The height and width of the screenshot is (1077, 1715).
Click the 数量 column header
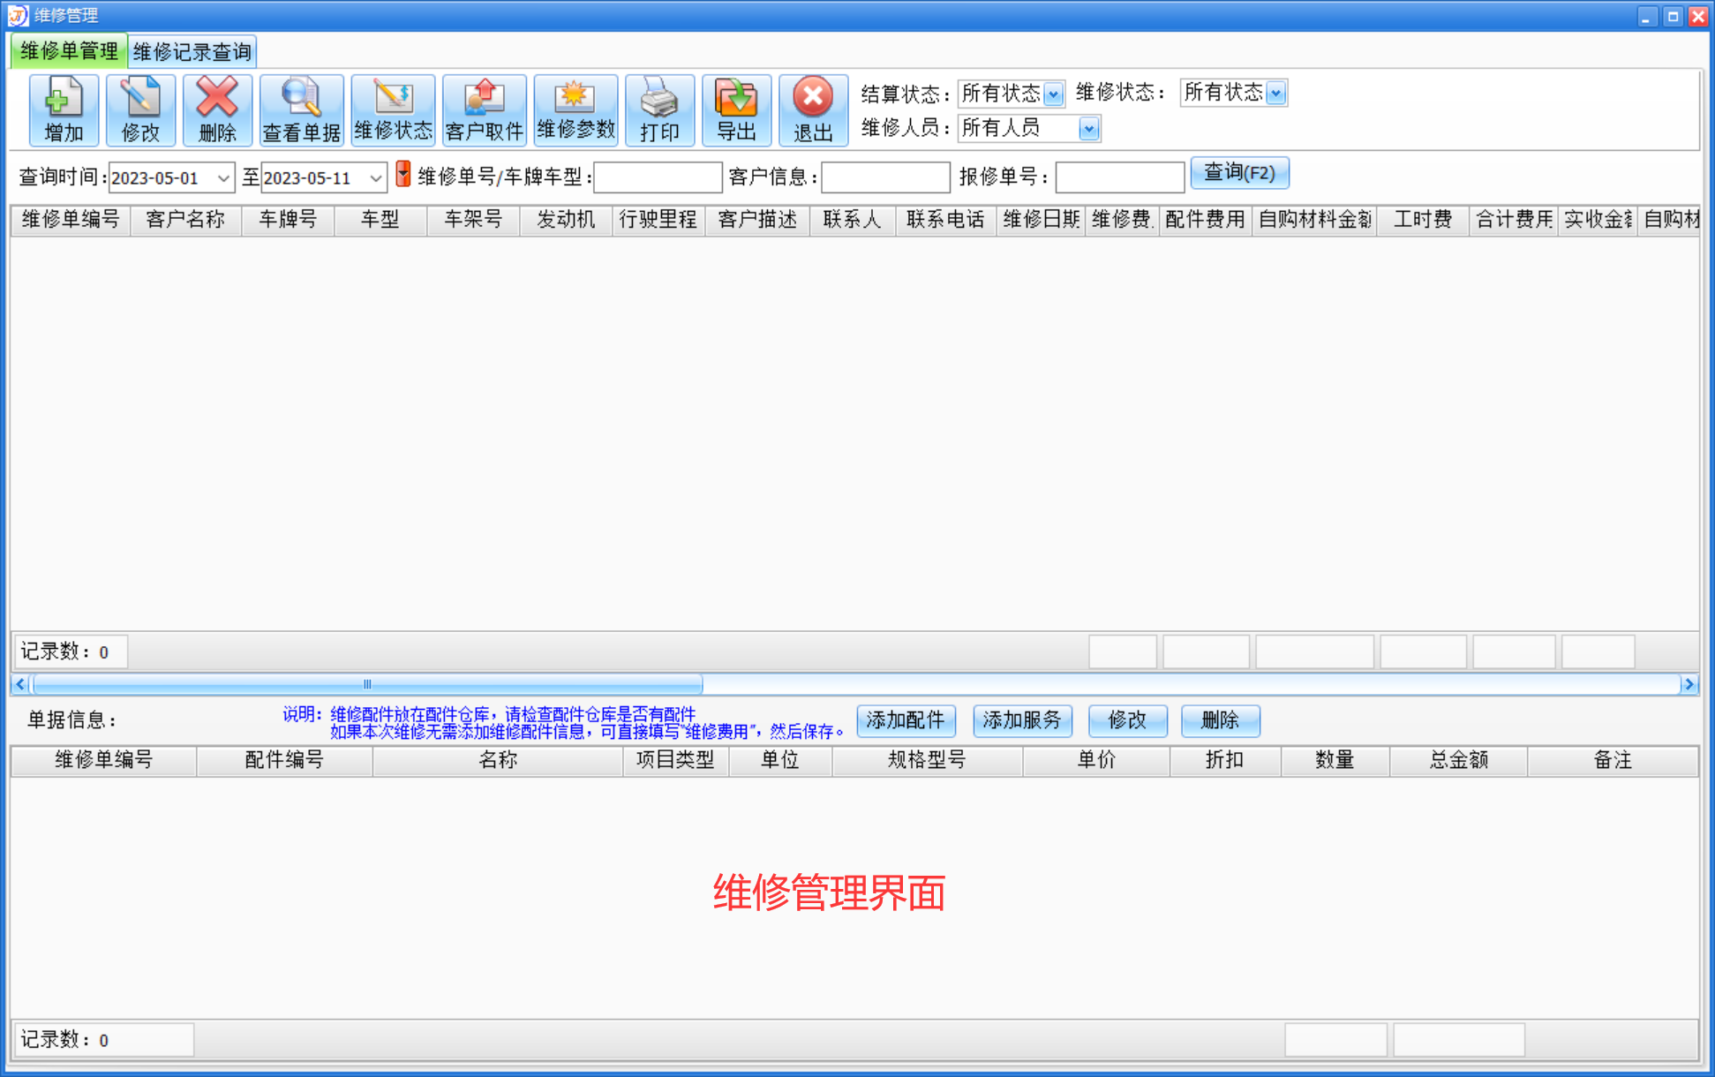(1335, 760)
